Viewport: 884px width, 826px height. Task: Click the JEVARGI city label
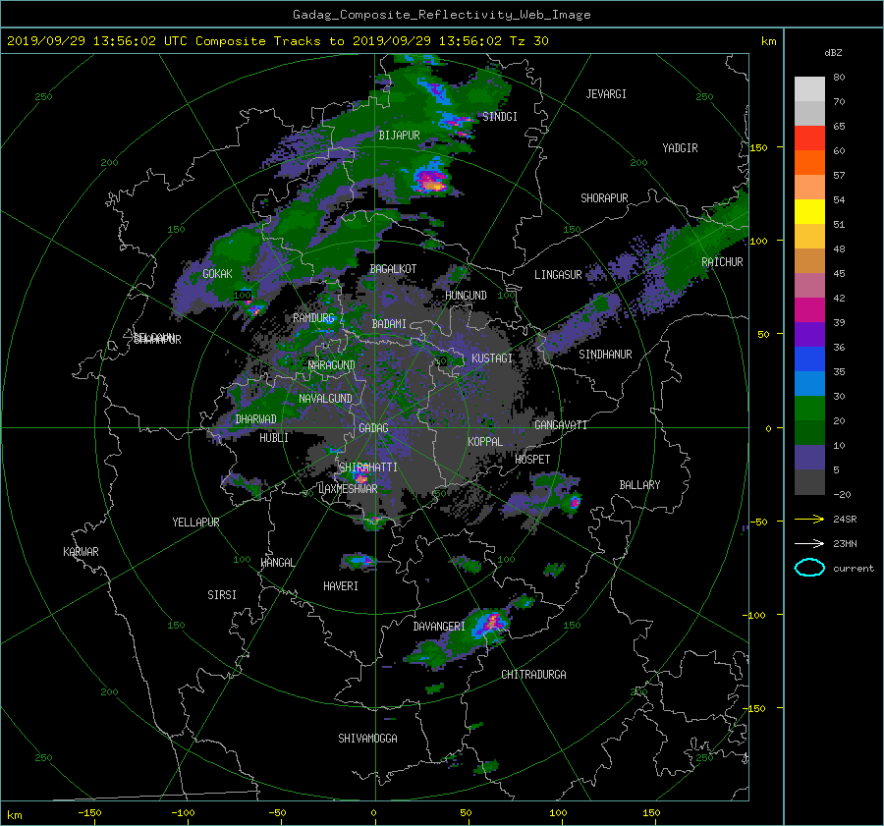606,94
